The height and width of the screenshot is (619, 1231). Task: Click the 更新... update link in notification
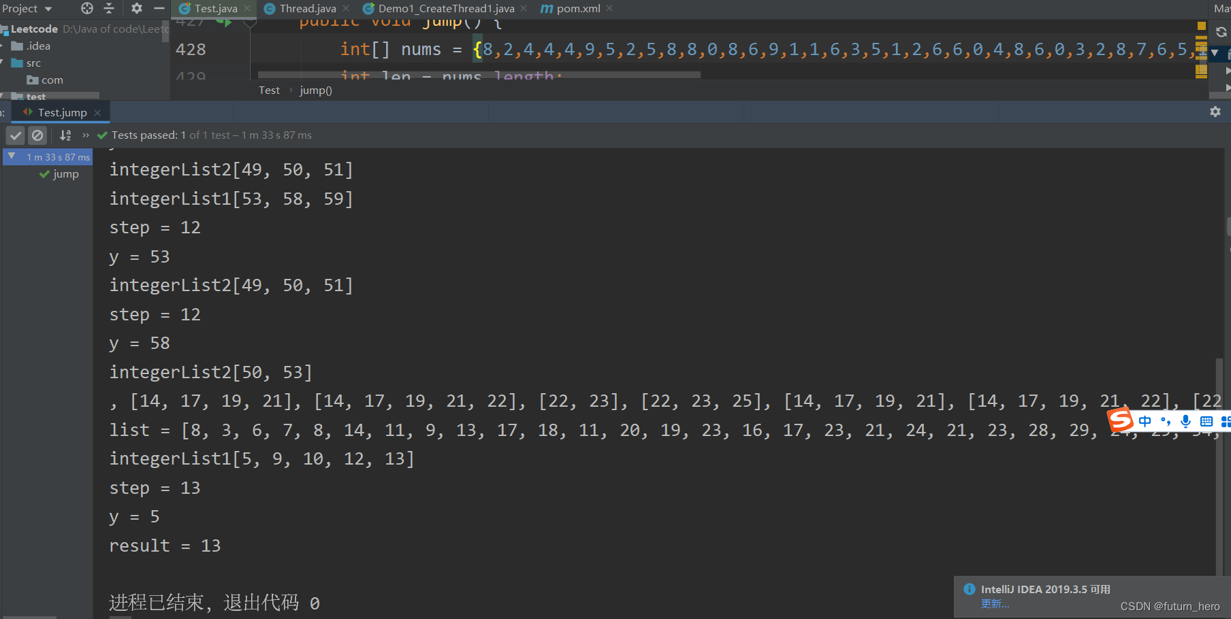pos(995,603)
